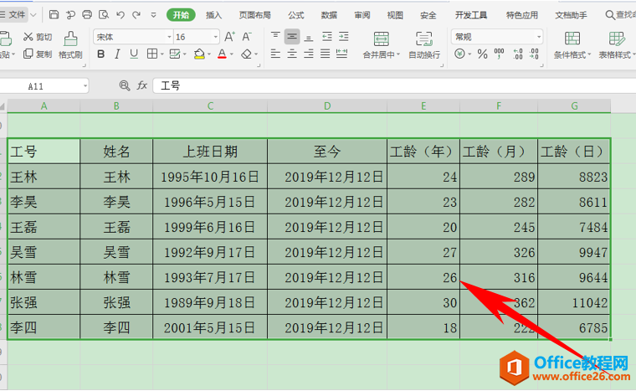Switch to the 插入 (Insert) tab

tap(214, 15)
